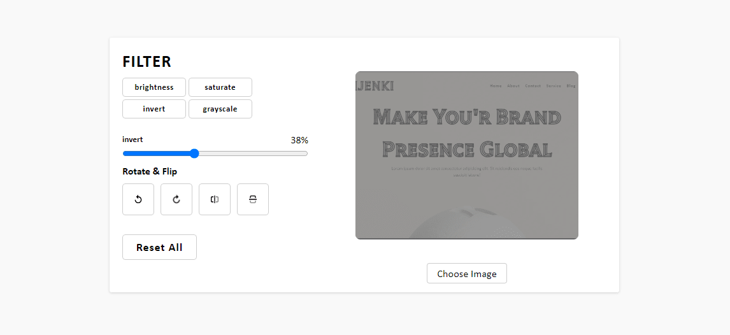Flip the image vertically

click(x=253, y=199)
